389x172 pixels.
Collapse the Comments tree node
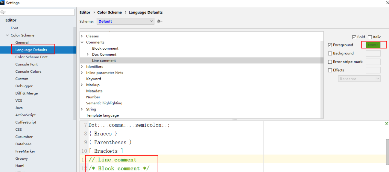point(82,42)
